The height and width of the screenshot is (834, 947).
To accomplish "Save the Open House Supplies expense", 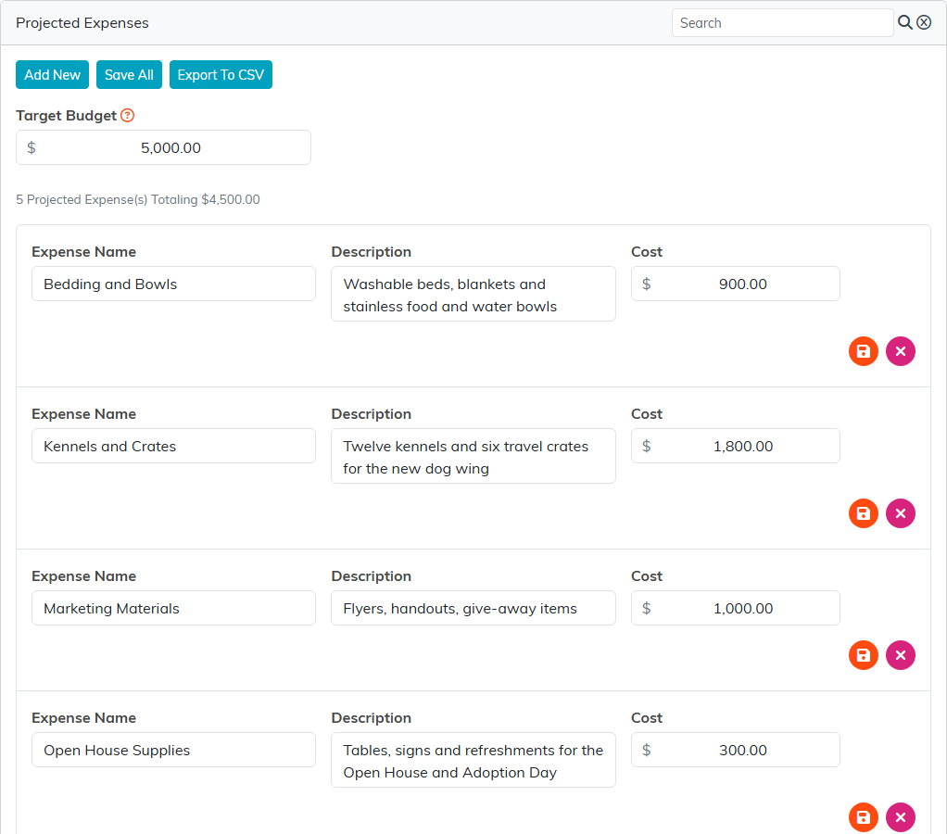I will [863, 817].
